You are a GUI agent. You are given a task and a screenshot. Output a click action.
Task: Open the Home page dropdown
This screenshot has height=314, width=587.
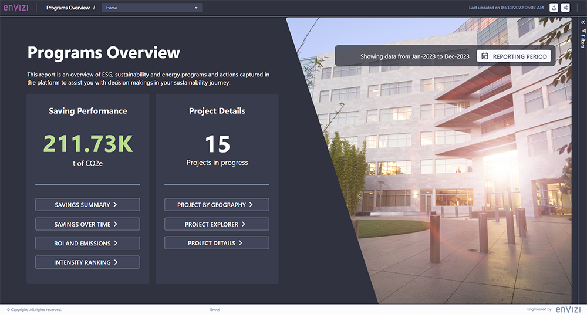point(151,8)
